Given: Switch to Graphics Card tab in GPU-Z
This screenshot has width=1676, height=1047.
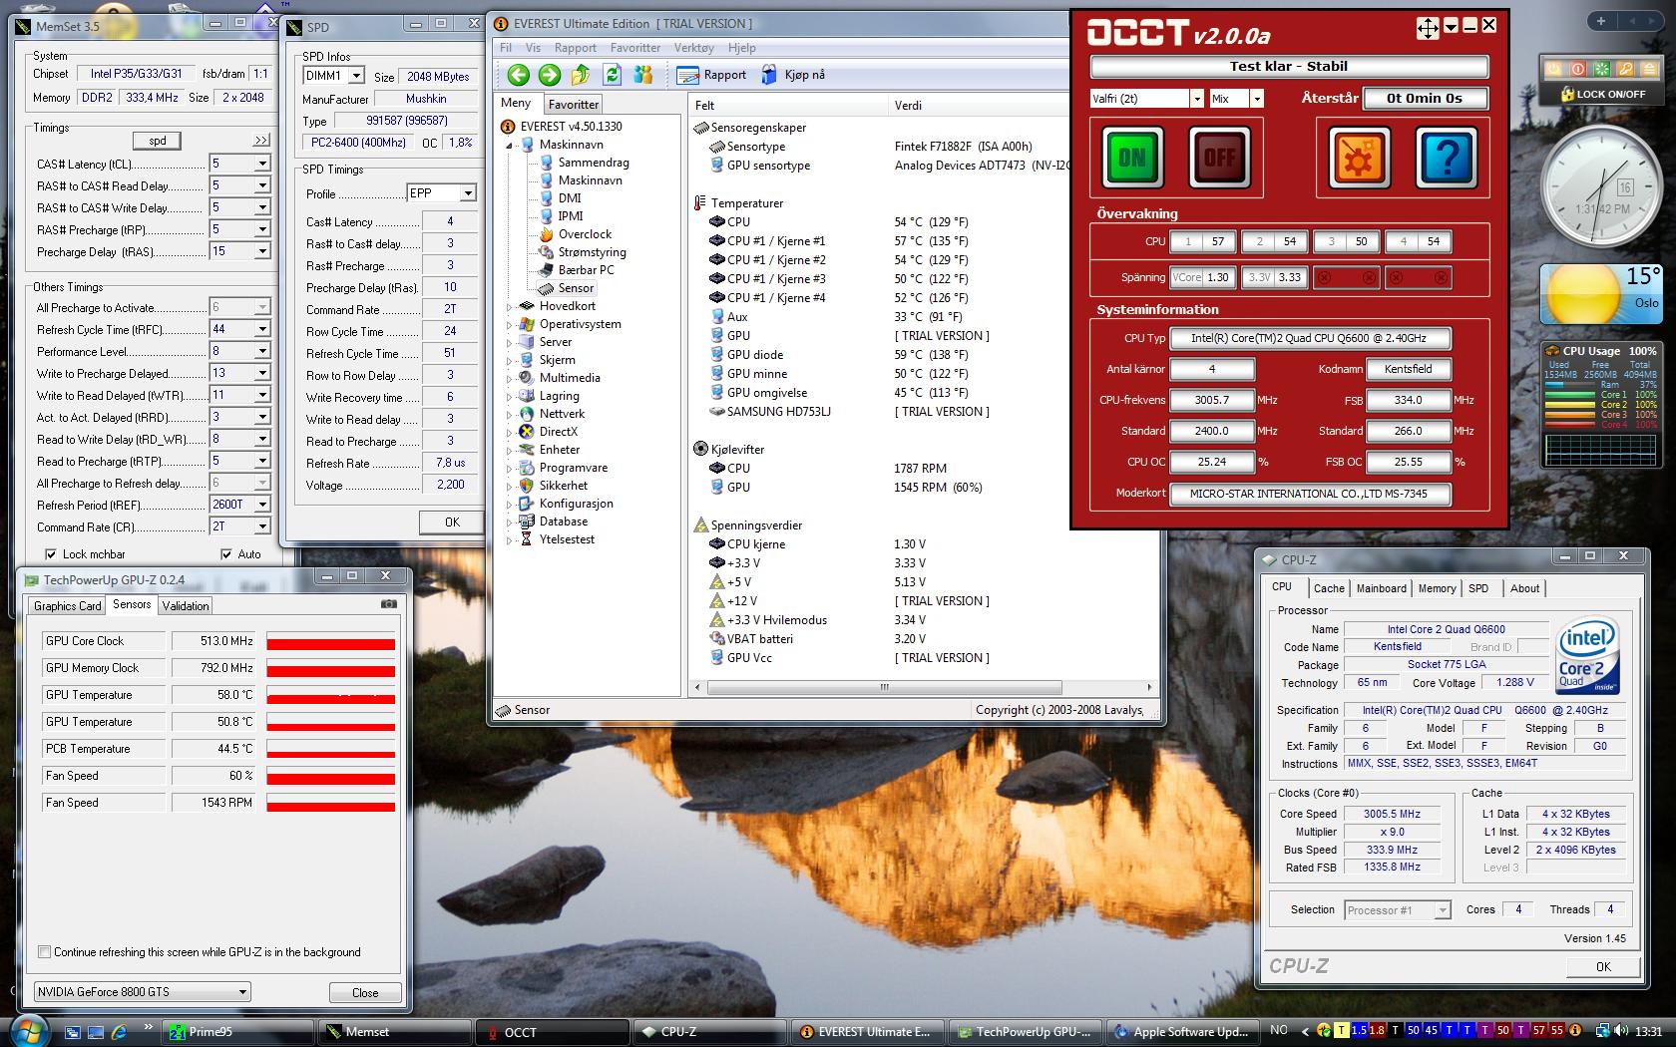Looking at the screenshot, I should click(67, 606).
